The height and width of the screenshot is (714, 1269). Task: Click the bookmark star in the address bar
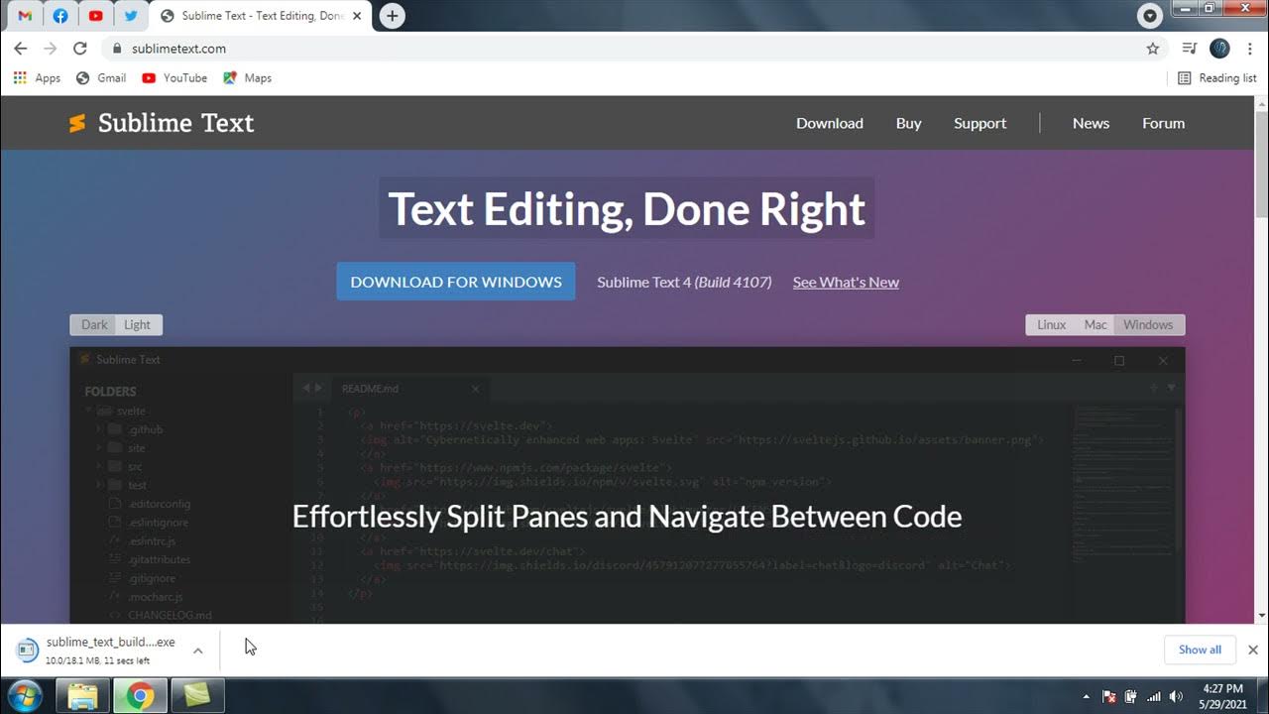click(x=1152, y=48)
